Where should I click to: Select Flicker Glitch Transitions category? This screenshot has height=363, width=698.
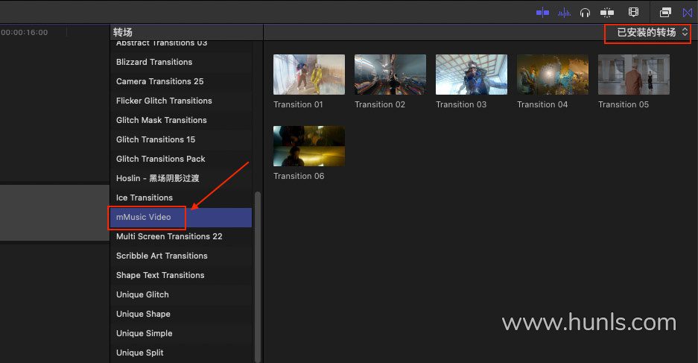click(181, 101)
